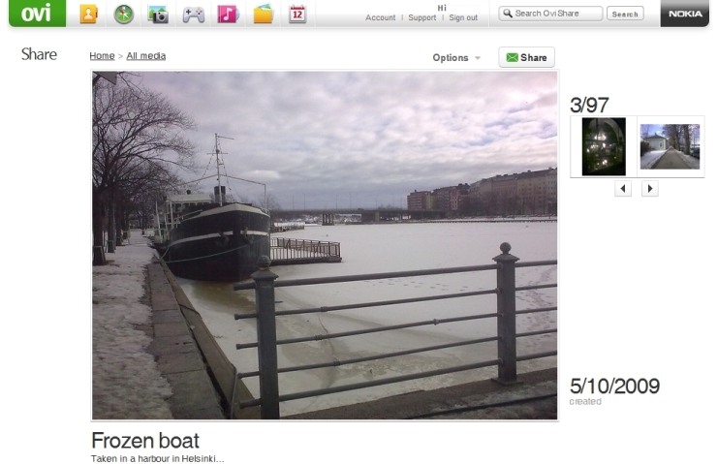718x464 pixels.
Task: Go to the next photo arrow
Action: [650, 188]
